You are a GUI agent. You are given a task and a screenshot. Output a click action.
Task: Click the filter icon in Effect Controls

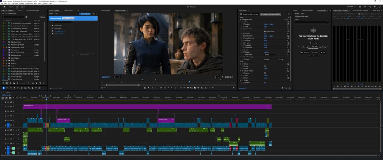click(282, 88)
